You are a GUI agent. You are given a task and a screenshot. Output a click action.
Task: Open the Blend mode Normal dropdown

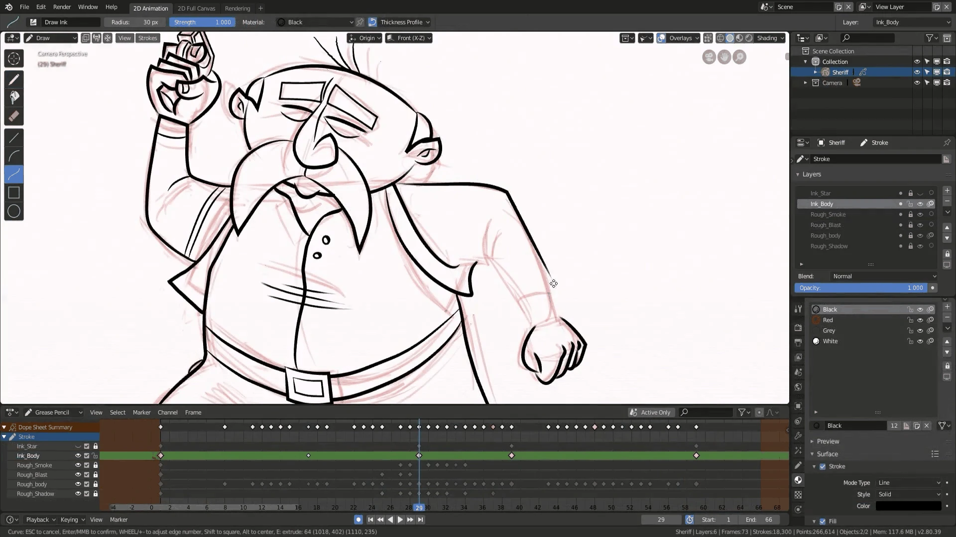click(x=884, y=276)
